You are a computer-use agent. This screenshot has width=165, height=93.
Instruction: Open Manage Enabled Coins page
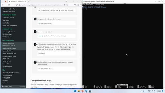9,56
